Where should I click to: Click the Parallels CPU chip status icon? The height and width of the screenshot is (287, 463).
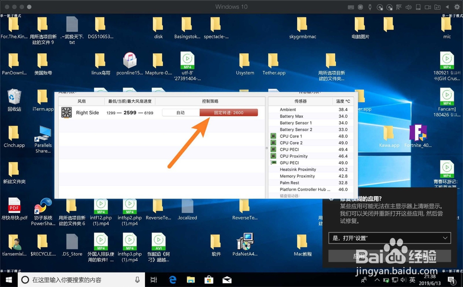tap(360, 7)
